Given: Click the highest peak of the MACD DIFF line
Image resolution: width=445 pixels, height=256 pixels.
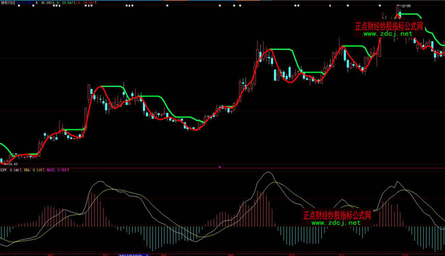Looking at the screenshot, I should coord(268,172).
